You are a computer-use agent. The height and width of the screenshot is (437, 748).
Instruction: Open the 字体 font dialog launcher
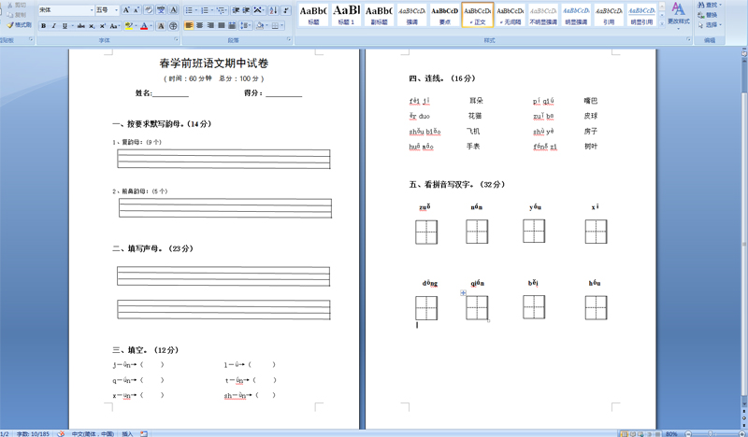pos(176,39)
